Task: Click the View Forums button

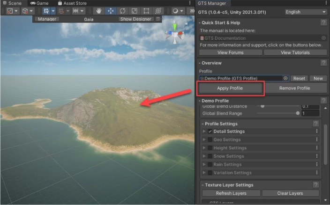Action: tap(231, 52)
